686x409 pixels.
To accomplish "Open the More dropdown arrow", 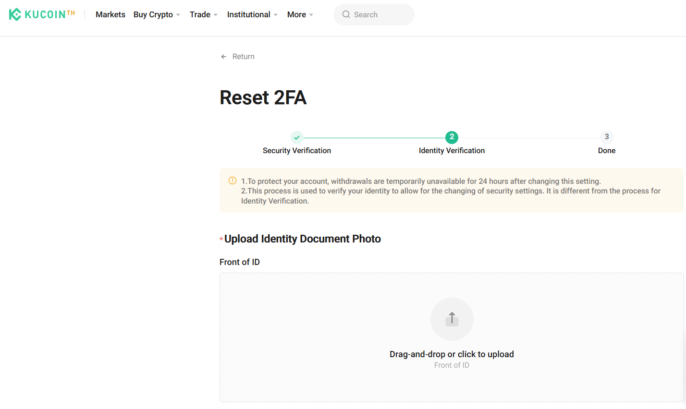I will (x=311, y=15).
